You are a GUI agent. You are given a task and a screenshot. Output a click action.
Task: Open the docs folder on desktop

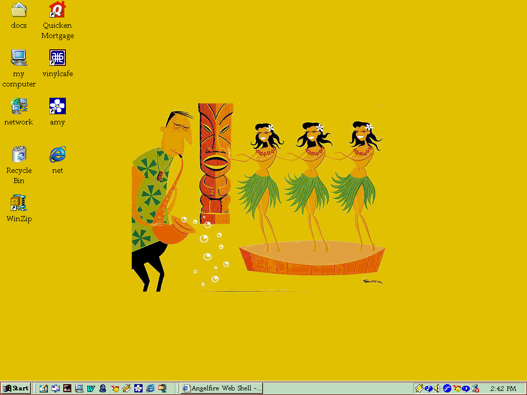[x=19, y=10]
